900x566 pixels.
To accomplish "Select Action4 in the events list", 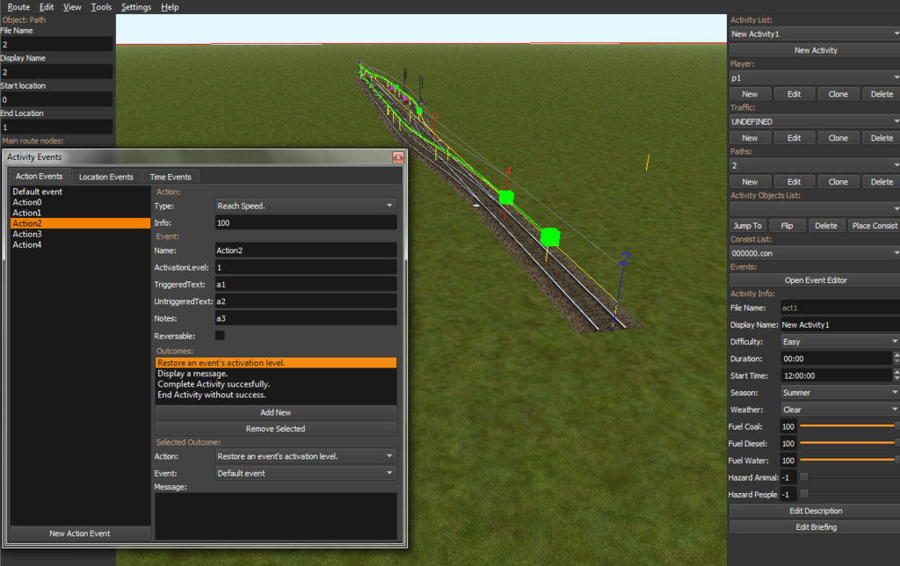I will click(27, 244).
